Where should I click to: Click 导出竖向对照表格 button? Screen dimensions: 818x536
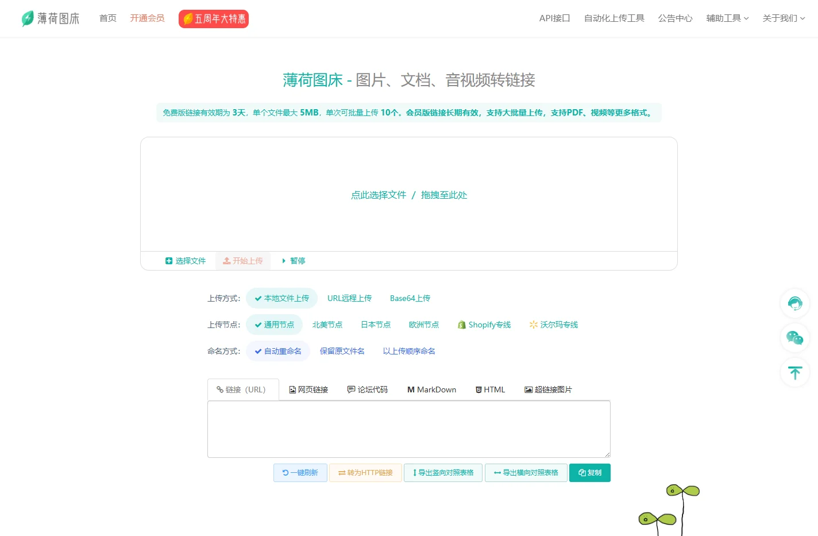pos(443,473)
